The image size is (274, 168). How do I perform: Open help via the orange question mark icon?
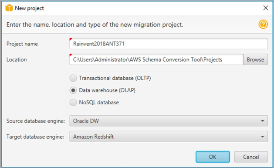(263, 24)
